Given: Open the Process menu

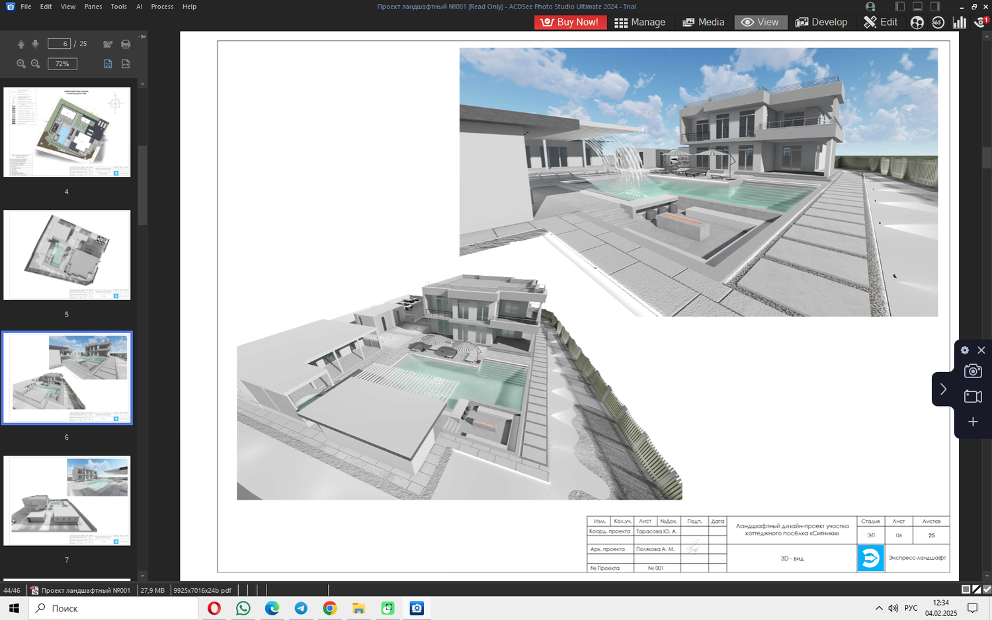Looking at the screenshot, I should 162,7.
